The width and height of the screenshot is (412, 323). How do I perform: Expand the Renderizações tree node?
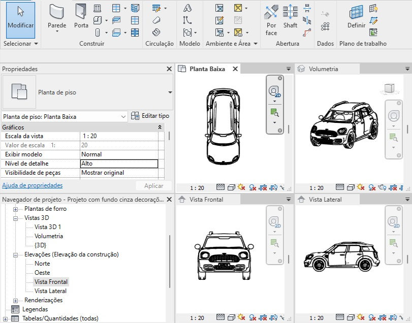(x=16, y=301)
